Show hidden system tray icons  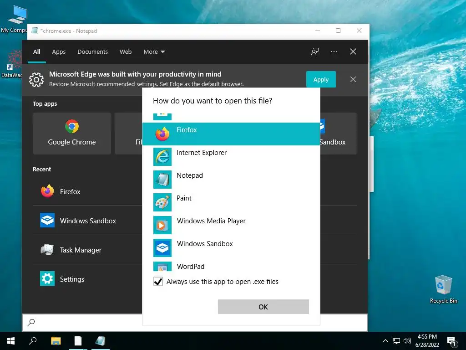(x=385, y=341)
